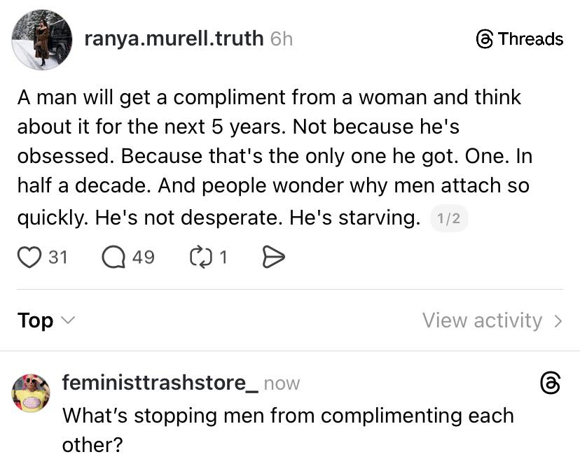This screenshot has height=459, width=580.
Task: Like the post with the heart icon
Action: click(29, 258)
